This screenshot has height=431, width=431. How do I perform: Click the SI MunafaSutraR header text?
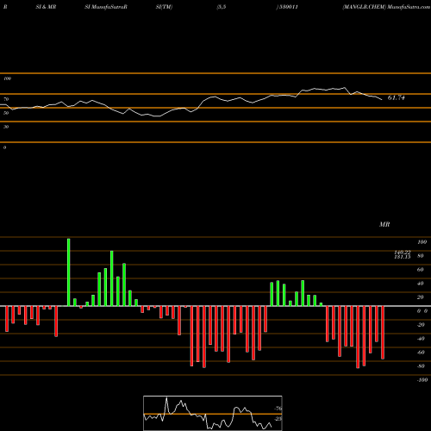[106, 7]
